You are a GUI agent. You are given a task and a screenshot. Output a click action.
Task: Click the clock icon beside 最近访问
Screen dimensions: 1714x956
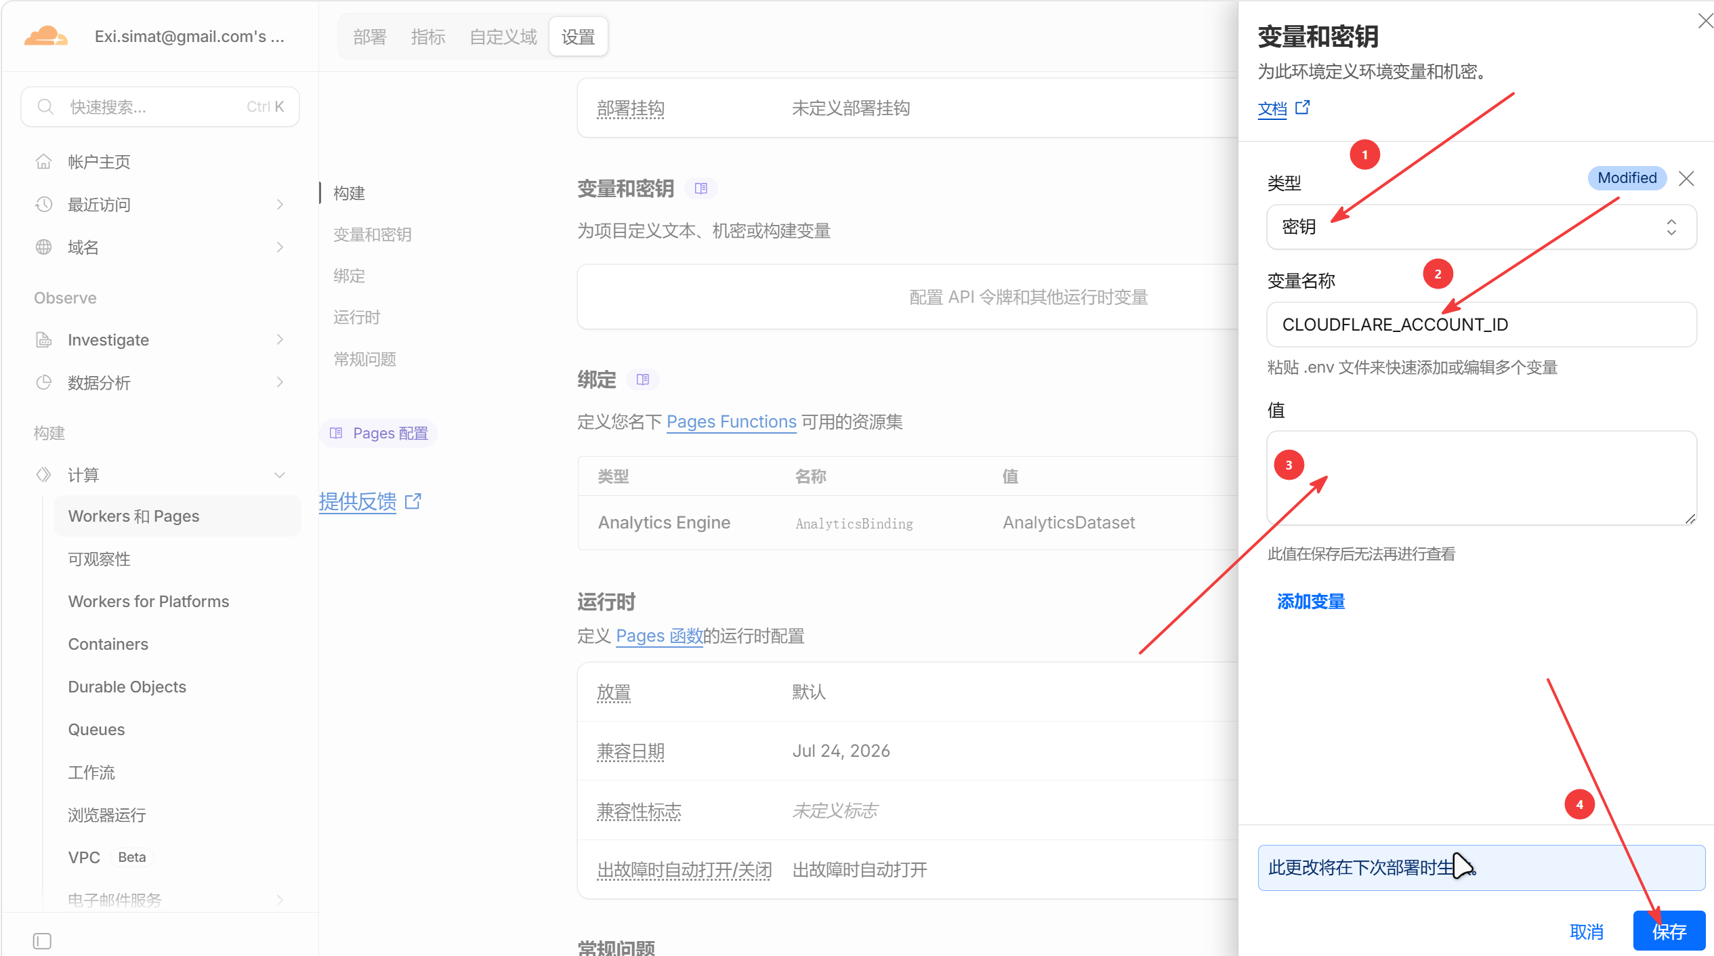click(43, 205)
